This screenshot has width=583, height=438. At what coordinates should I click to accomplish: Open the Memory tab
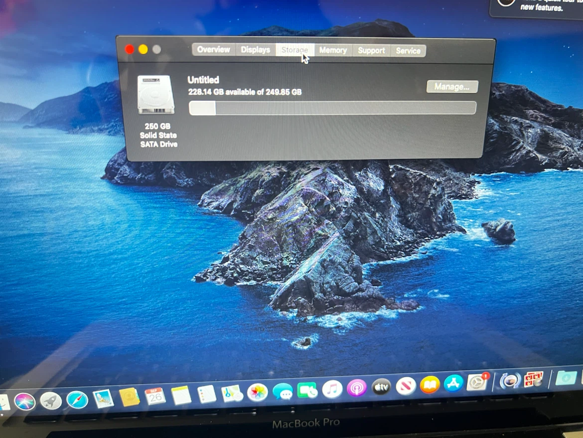(333, 50)
